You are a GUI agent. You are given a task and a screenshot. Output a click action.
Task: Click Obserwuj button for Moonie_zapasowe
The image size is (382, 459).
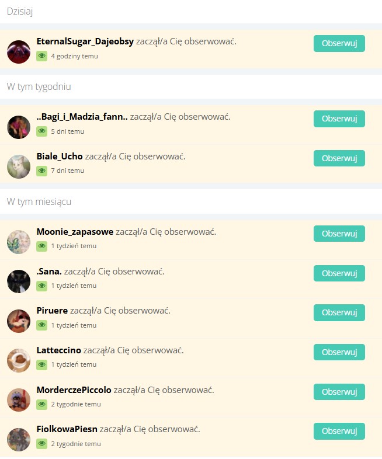(339, 234)
